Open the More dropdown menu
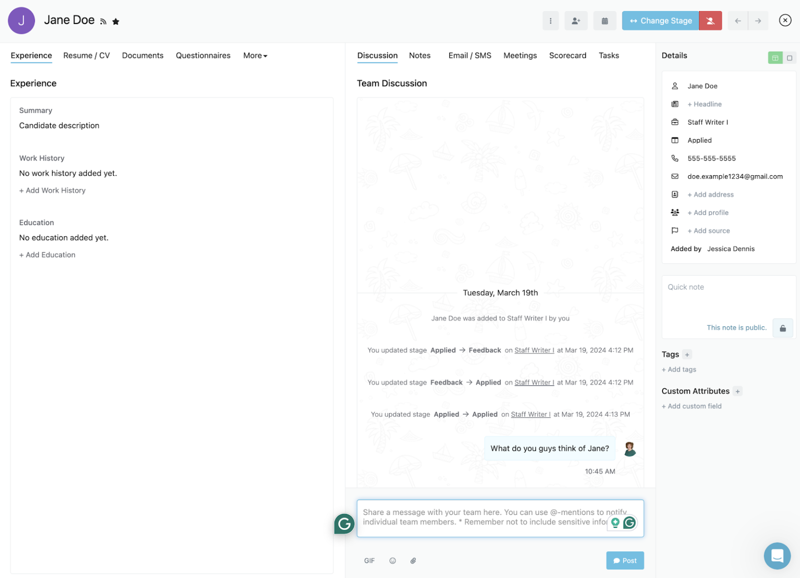The width and height of the screenshot is (800, 578). [x=254, y=55]
